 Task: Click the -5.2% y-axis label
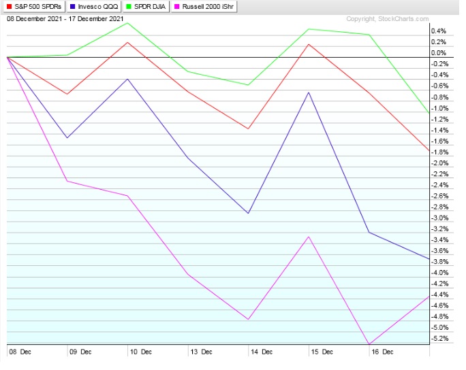tap(439, 339)
